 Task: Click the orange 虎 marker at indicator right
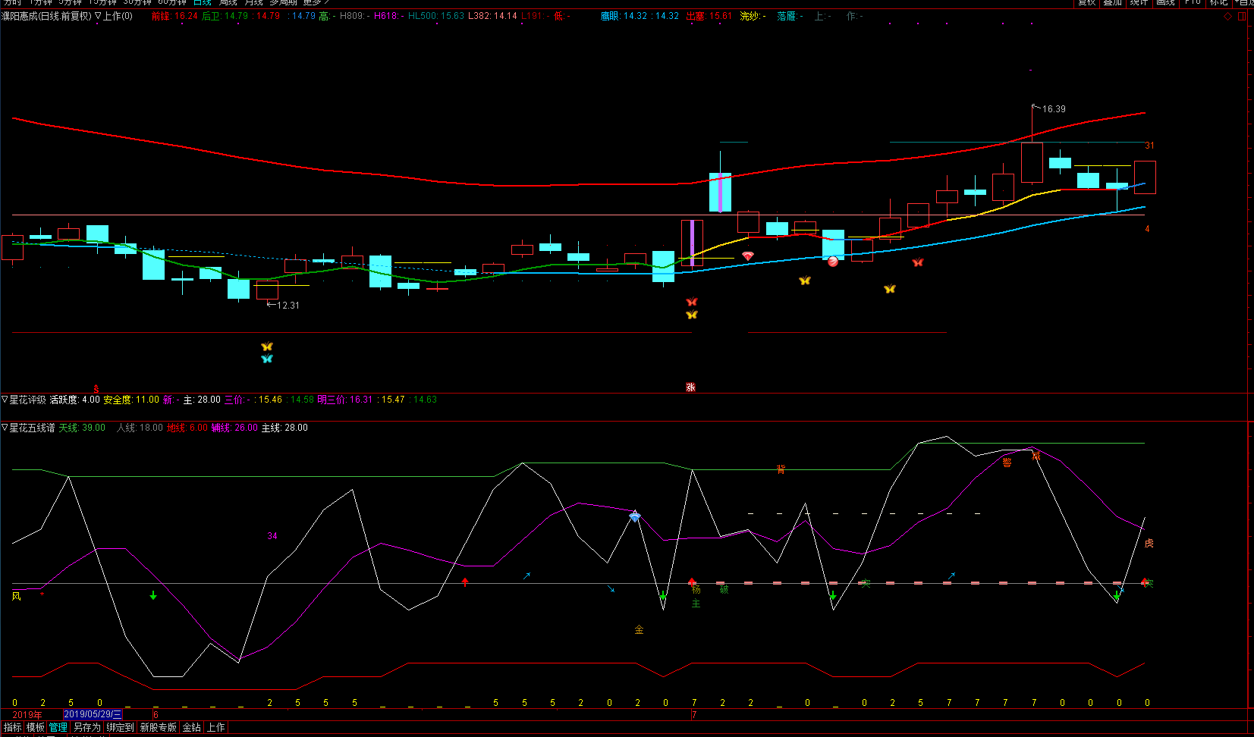pyautogui.click(x=1149, y=543)
